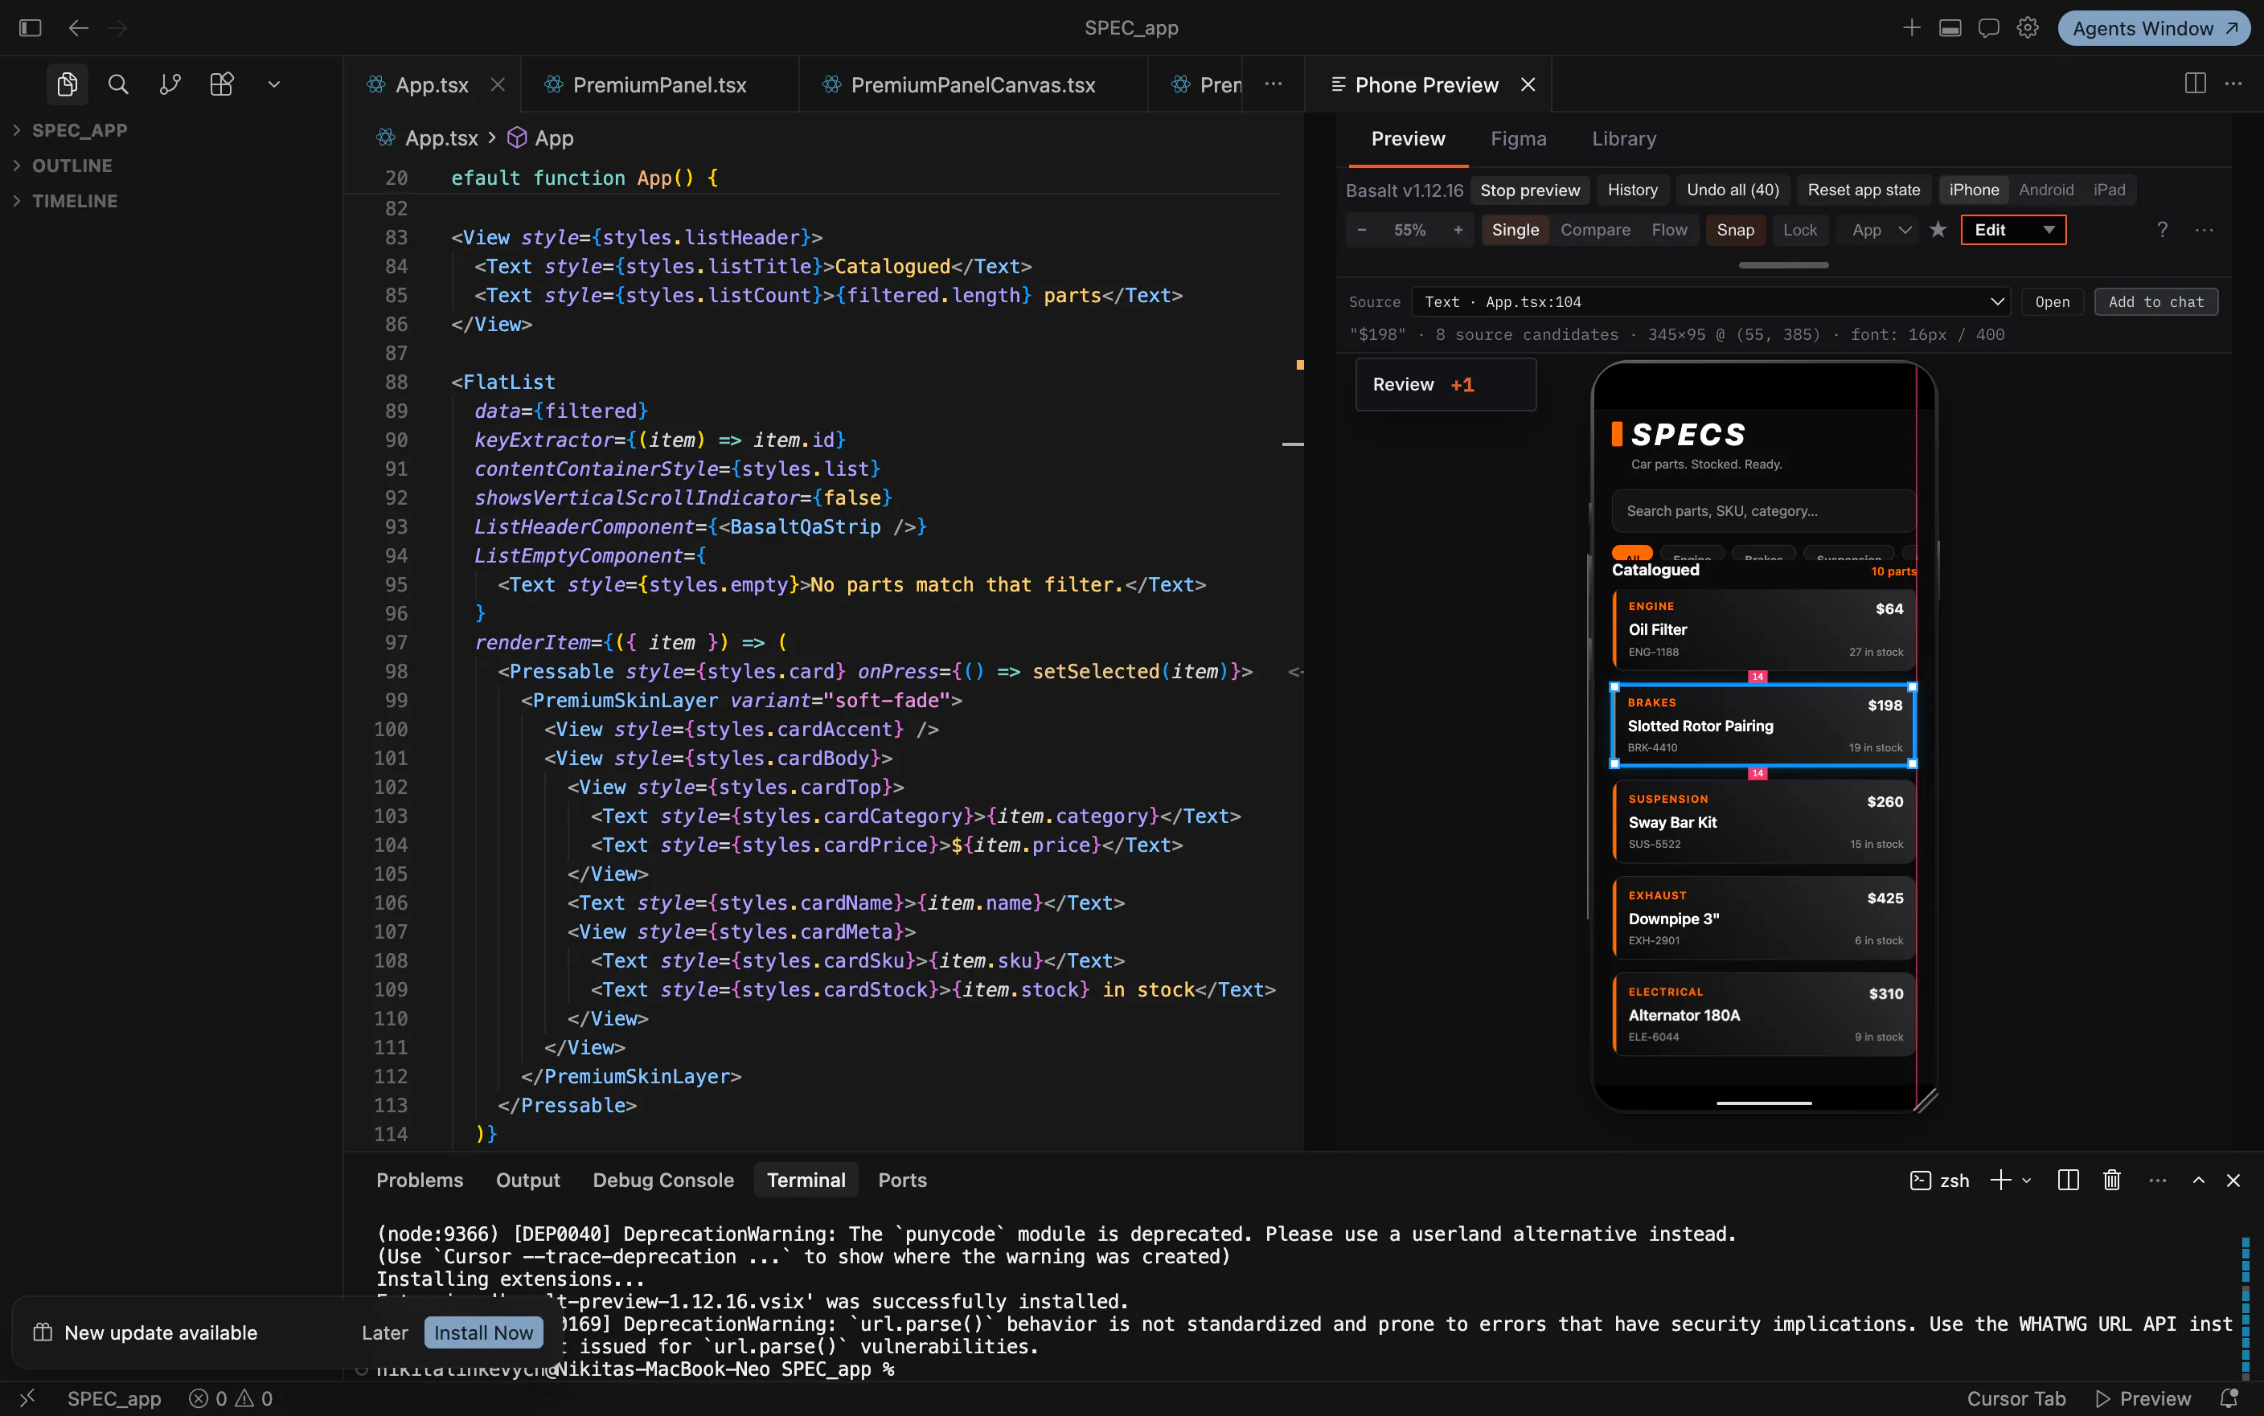
Task: Click the star favorite icon
Action: coord(1938,231)
